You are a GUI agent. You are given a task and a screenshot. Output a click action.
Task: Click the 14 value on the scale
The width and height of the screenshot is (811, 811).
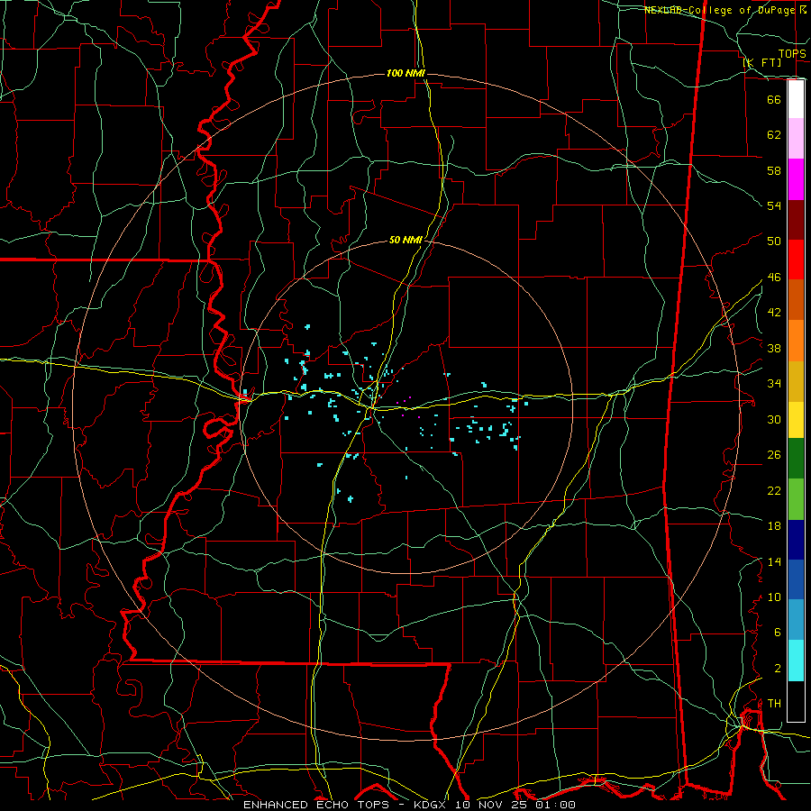click(774, 561)
